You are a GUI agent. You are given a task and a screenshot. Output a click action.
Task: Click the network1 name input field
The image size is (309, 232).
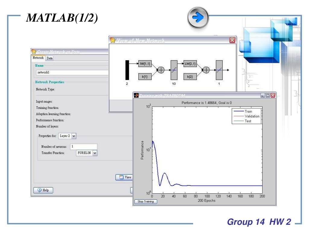point(72,72)
